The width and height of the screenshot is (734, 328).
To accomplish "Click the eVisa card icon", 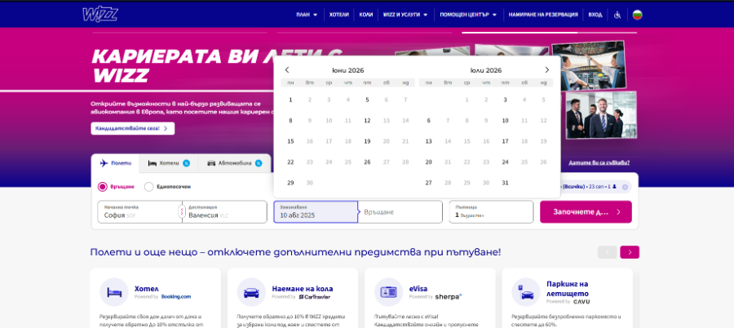I will pos(388,292).
